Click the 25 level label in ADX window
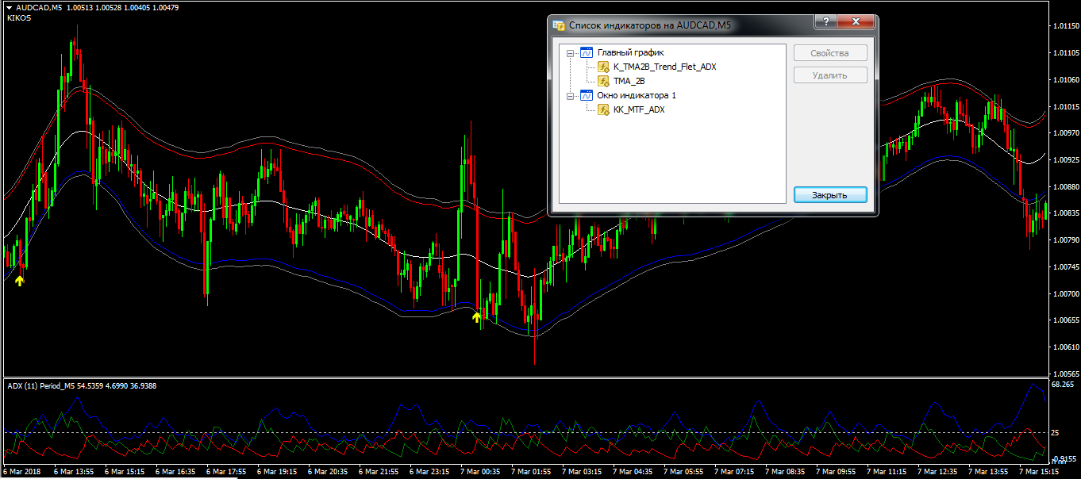The width and height of the screenshot is (1081, 479). tap(1055, 432)
